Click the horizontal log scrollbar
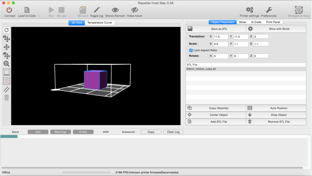This screenshot has width=312, height=176. coord(152,168)
